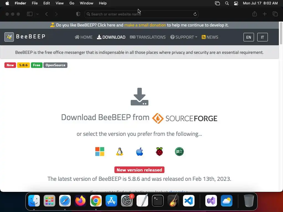Open the sidebar options chevron dropdown
The width and height of the screenshot is (283, 212).
pyautogui.click(x=38, y=14)
